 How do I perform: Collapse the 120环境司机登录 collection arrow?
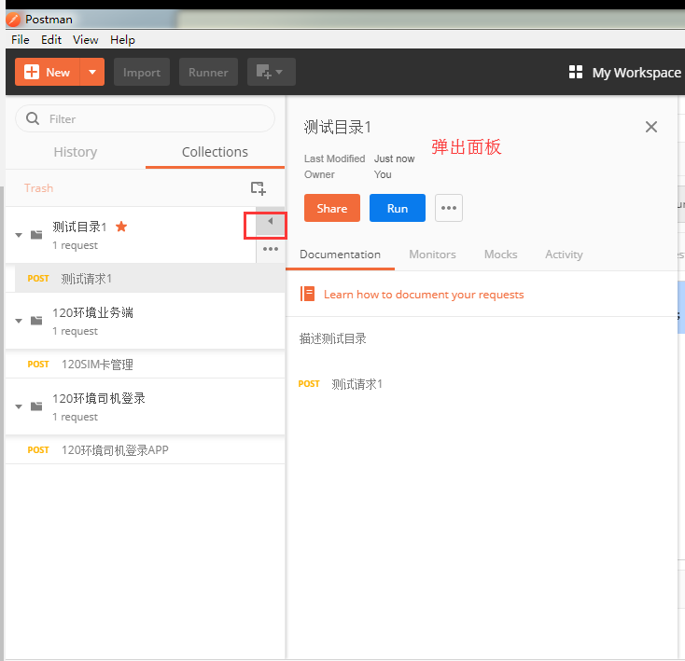[x=19, y=406]
